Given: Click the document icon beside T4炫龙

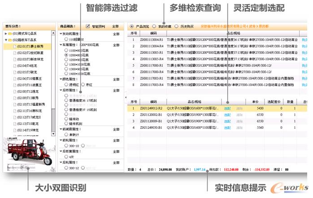Looking at the screenshot, I should click(15, 65).
